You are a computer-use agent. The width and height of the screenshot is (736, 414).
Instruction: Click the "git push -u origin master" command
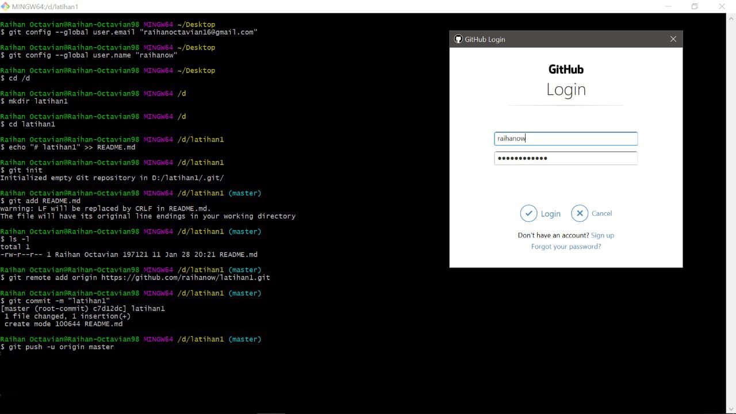click(x=57, y=347)
